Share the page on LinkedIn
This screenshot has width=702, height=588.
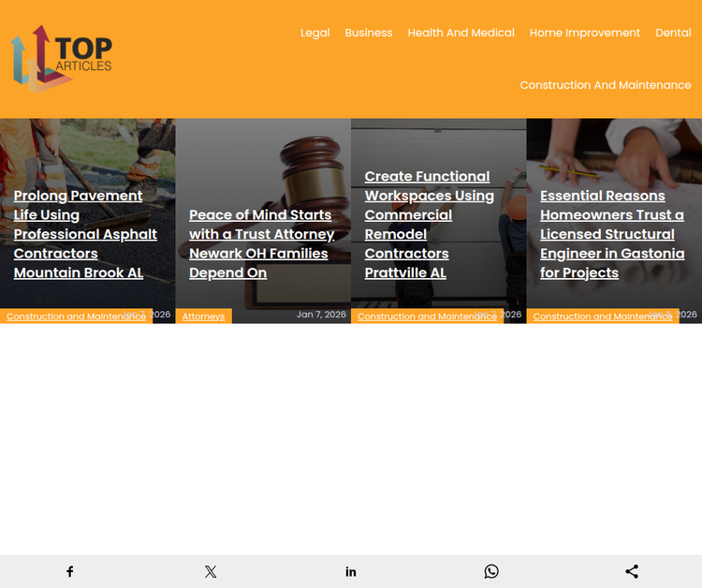point(351,571)
